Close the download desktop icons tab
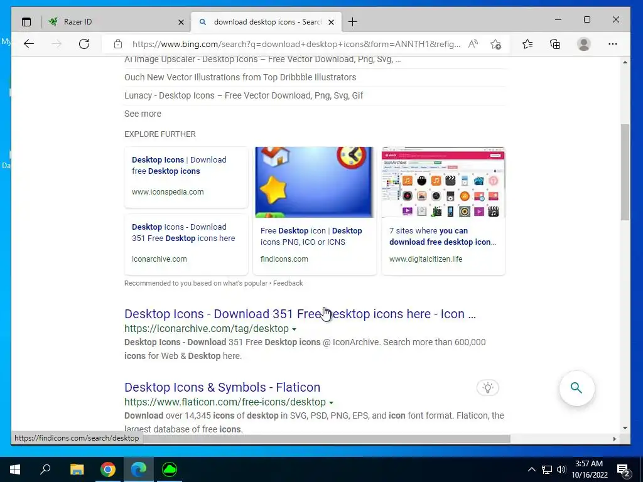This screenshot has height=482, width=643. (332, 22)
